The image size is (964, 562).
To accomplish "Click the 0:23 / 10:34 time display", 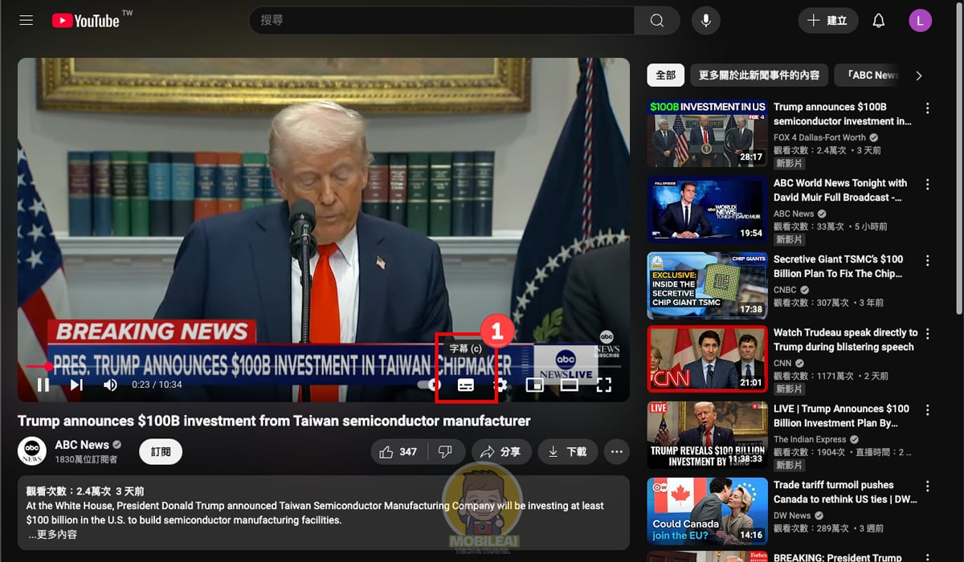I will point(157,385).
